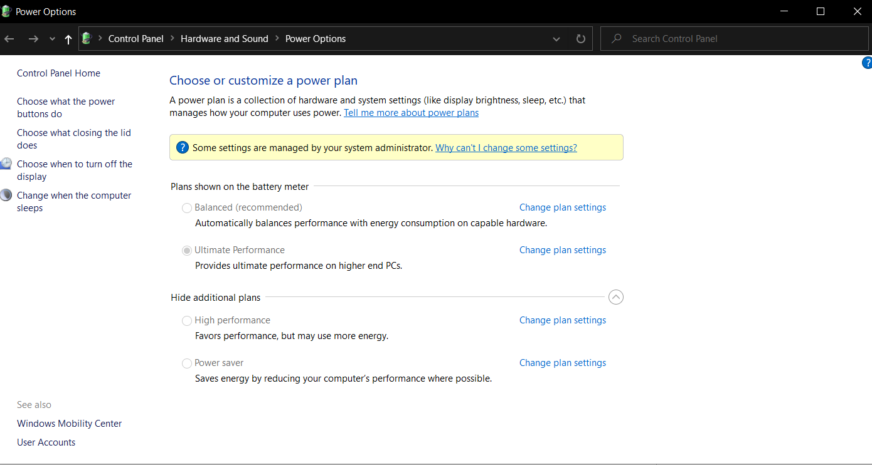Refresh the Power Options page
This screenshot has width=872, height=465.
tap(581, 39)
